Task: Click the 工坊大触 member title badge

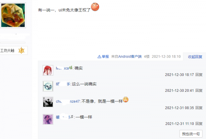Action: pyautogui.click(x=7, y=50)
